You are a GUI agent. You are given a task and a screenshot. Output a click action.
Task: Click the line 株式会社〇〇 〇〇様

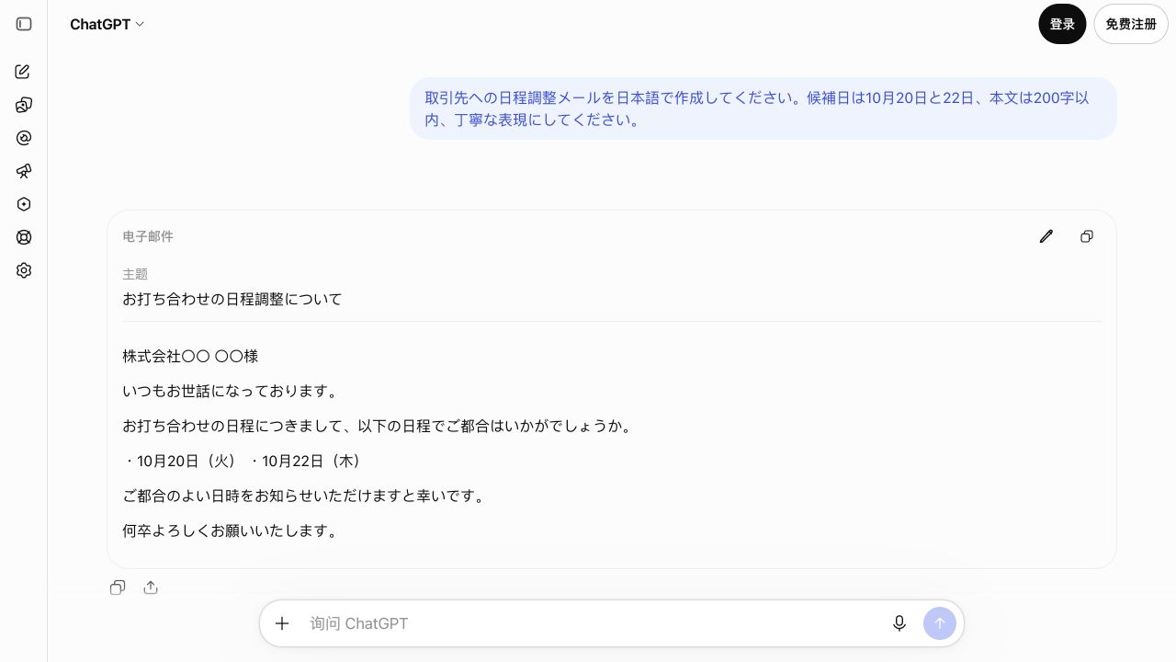(190, 356)
